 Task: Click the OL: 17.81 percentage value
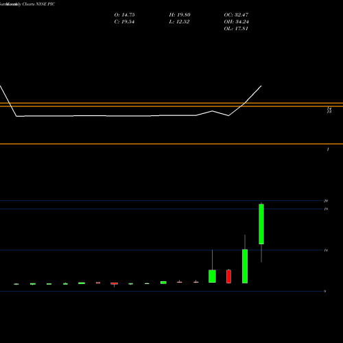tap(236, 29)
